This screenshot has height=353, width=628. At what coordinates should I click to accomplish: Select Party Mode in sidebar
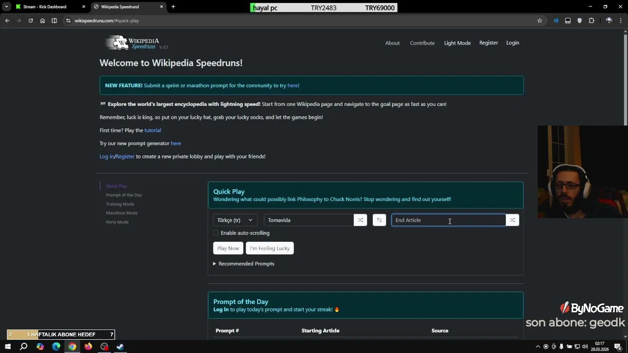(117, 222)
